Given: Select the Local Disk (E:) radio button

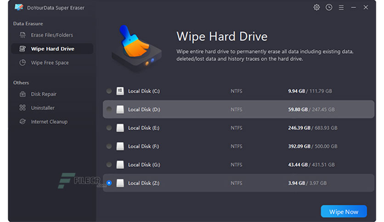Looking at the screenshot, I should pyautogui.click(x=109, y=128).
